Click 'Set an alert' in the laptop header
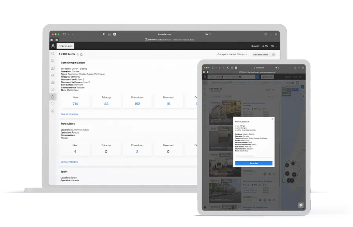This screenshot has width=353, height=227. coord(66,46)
